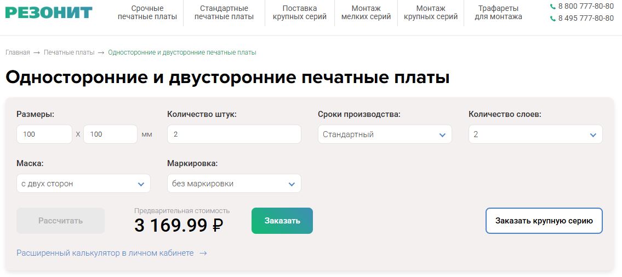Open the Маркировка dropdown
Viewport: 622px width, 277px height.
[234, 184]
